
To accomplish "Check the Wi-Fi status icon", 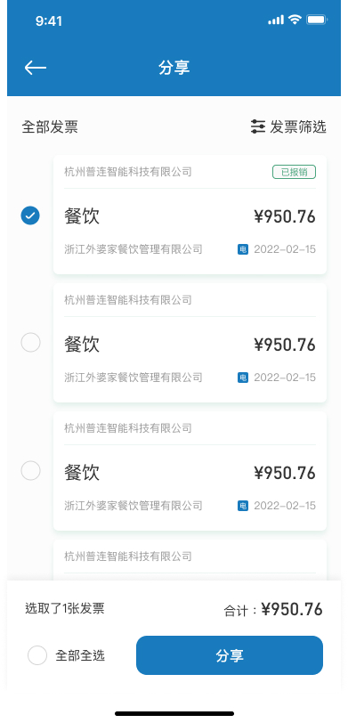I will tap(295, 20).
